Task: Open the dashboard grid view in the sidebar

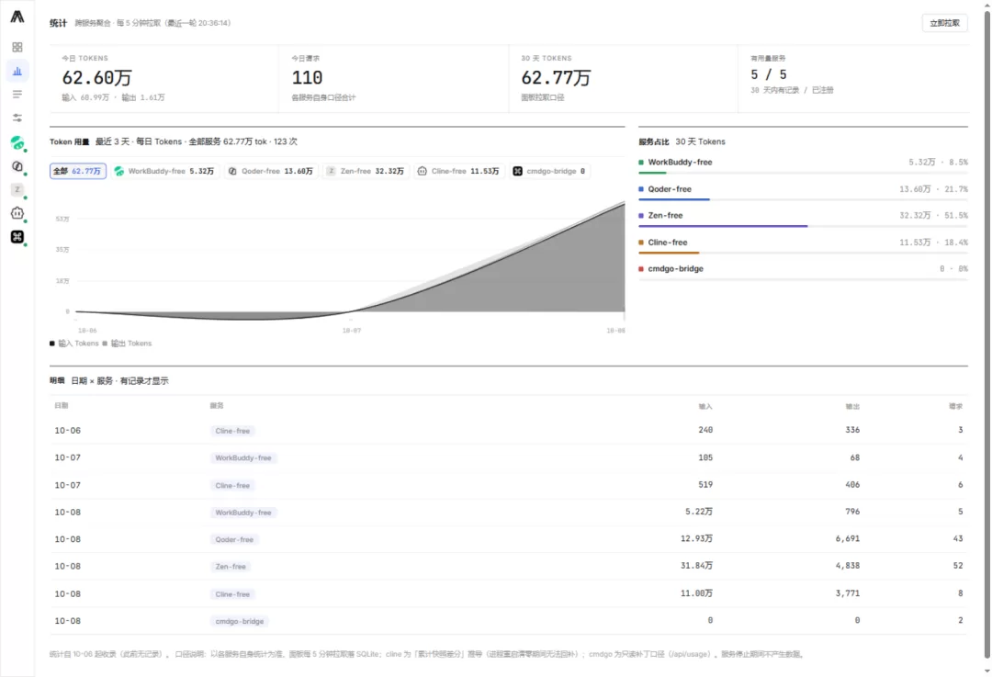Action: click(x=17, y=48)
